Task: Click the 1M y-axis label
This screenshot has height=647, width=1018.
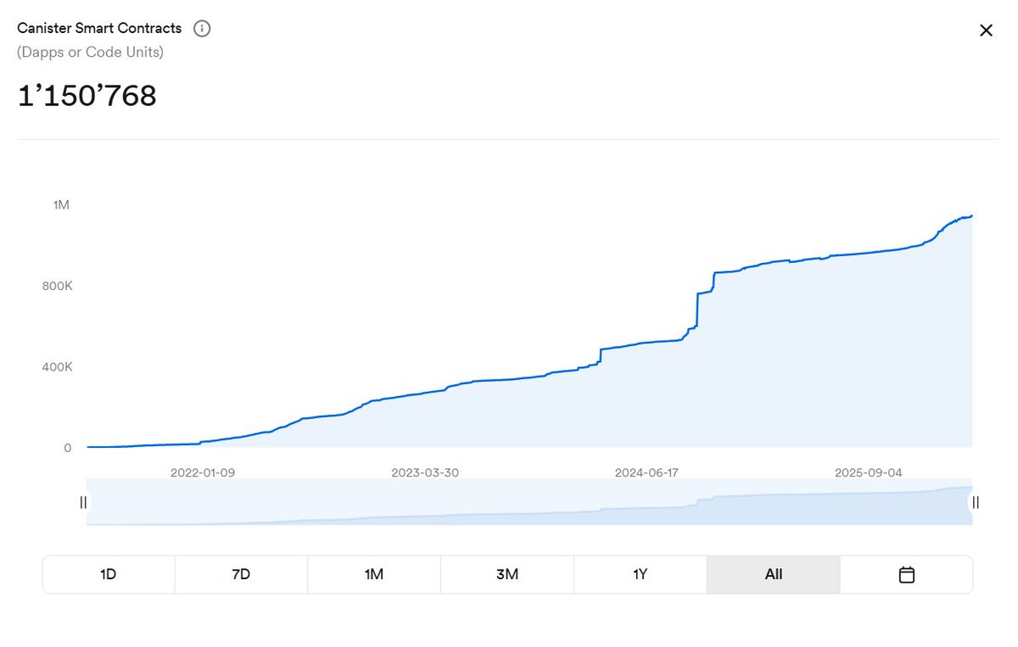Action: point(61,205)
